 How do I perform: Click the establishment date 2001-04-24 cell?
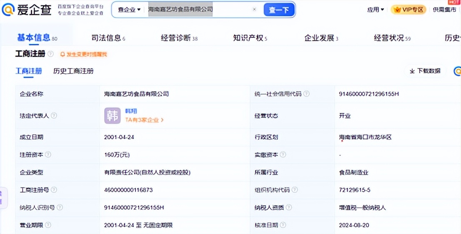[x=119, y=137]
